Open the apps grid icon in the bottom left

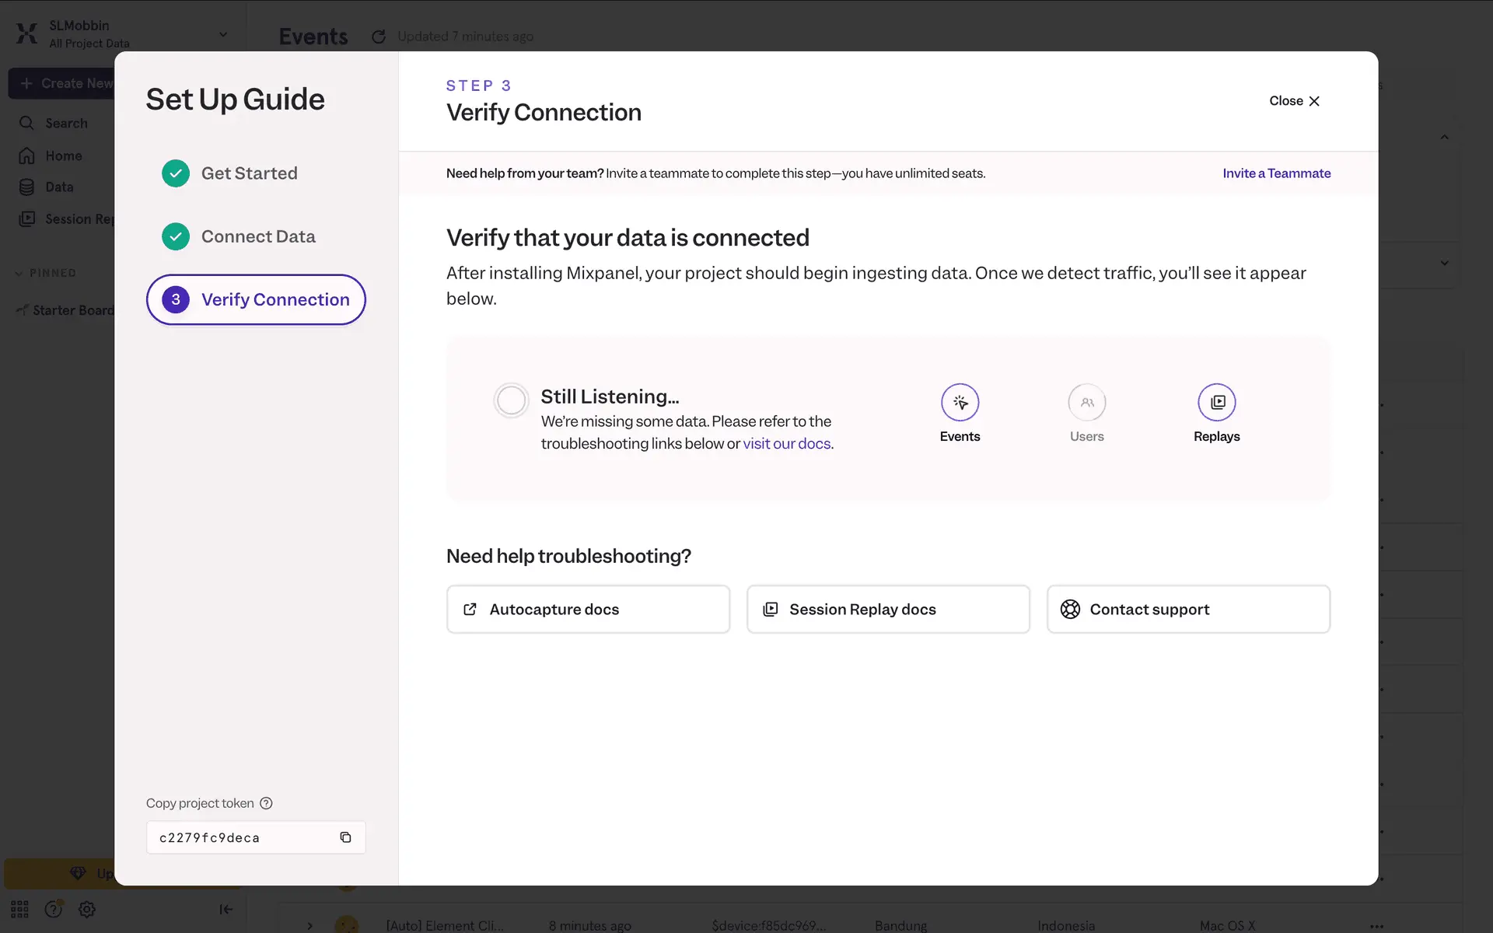(x=19, y=909)
